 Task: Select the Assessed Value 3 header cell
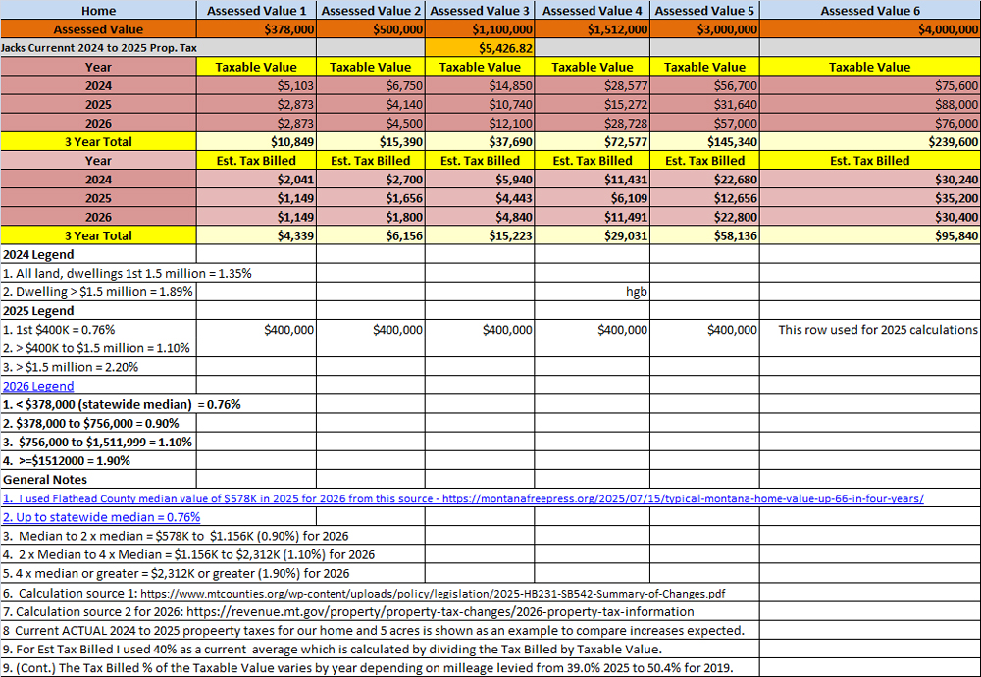click(x=479, y=11)
